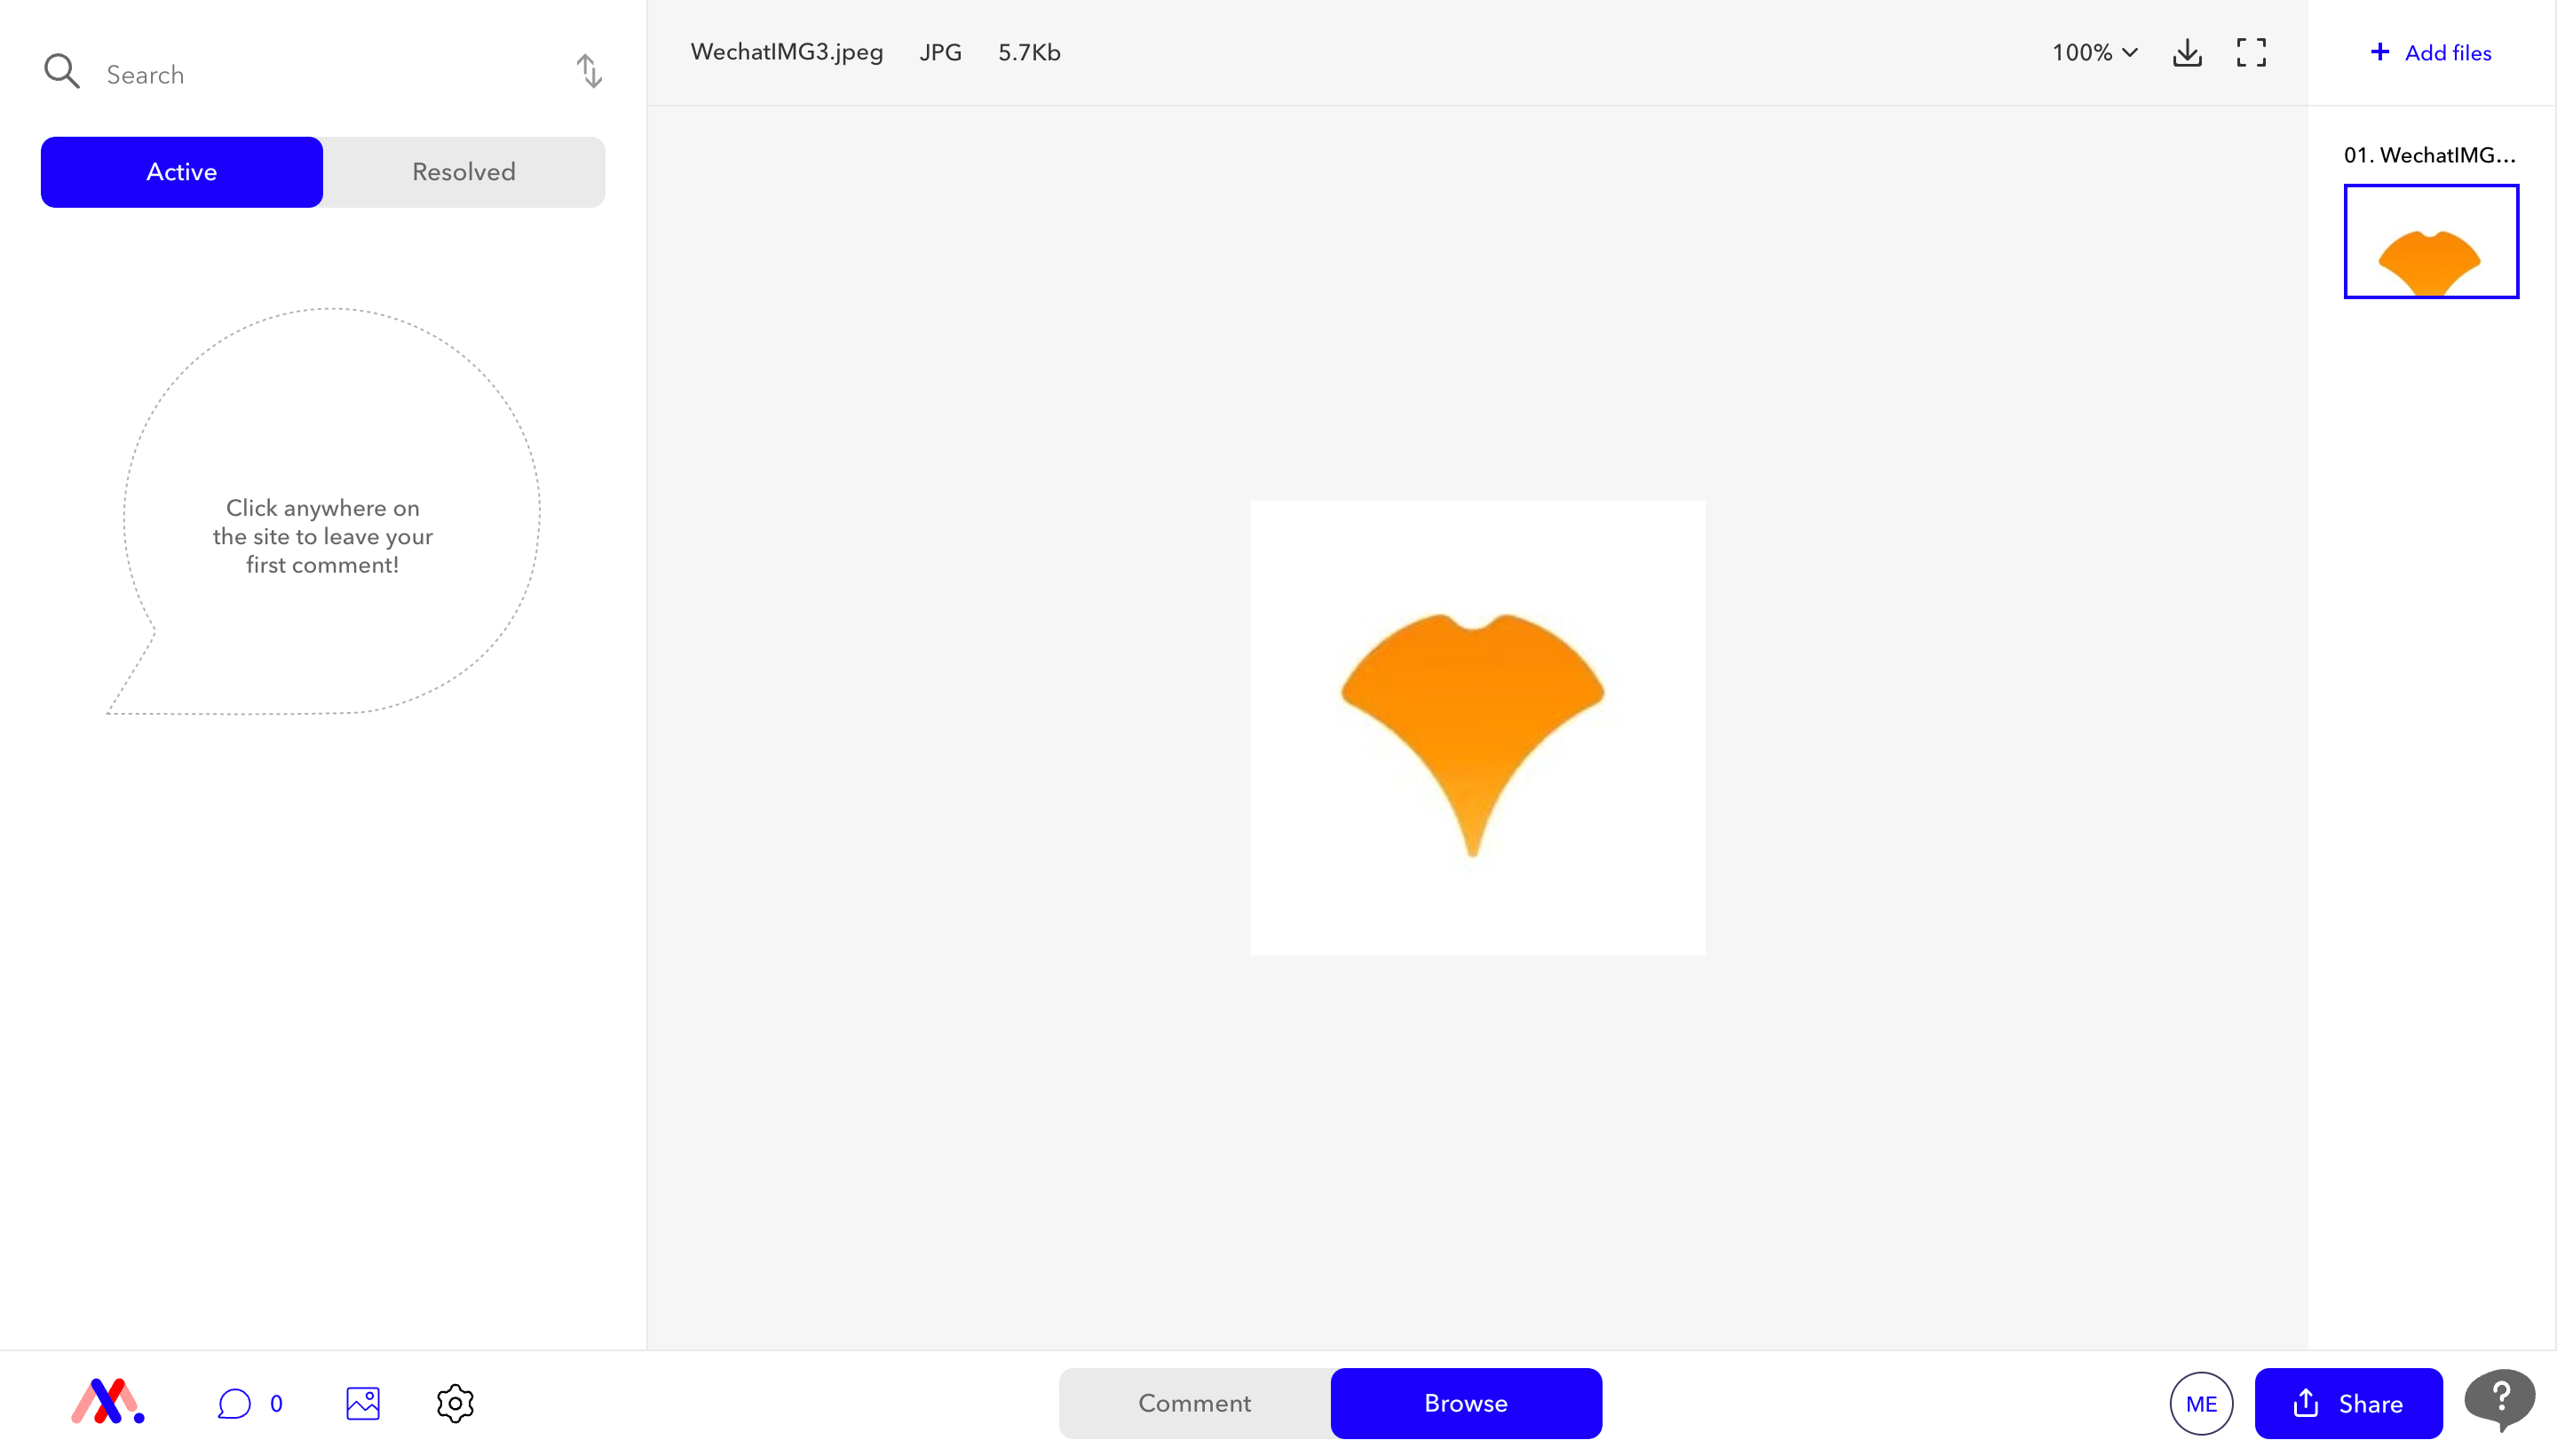The width and height of the screenshot is (2557, 1456).
Task: Click the orange ginkgo leaf image
Action: [1477, 728]
